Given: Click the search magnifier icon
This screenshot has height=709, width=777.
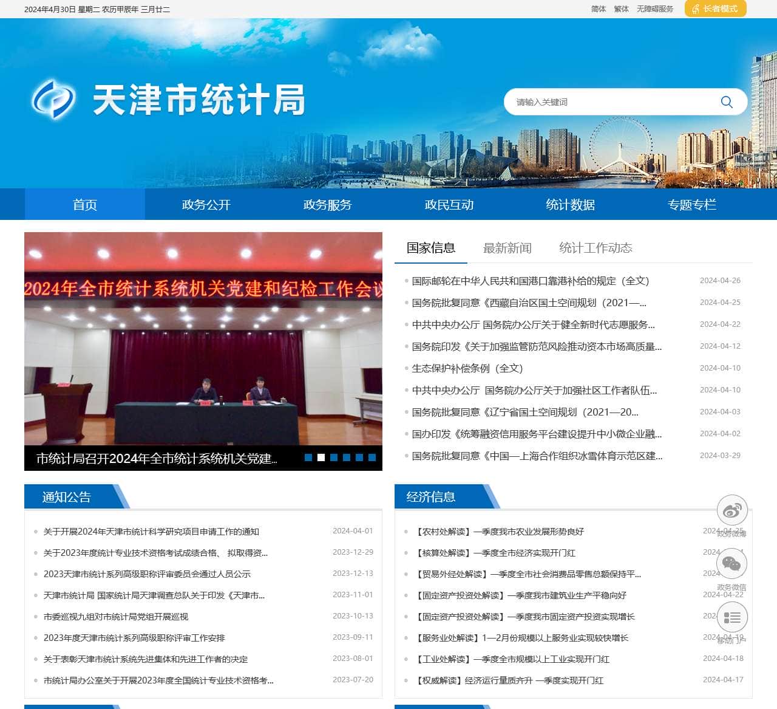Looking at the screenshot, I should tap(726, 101).
